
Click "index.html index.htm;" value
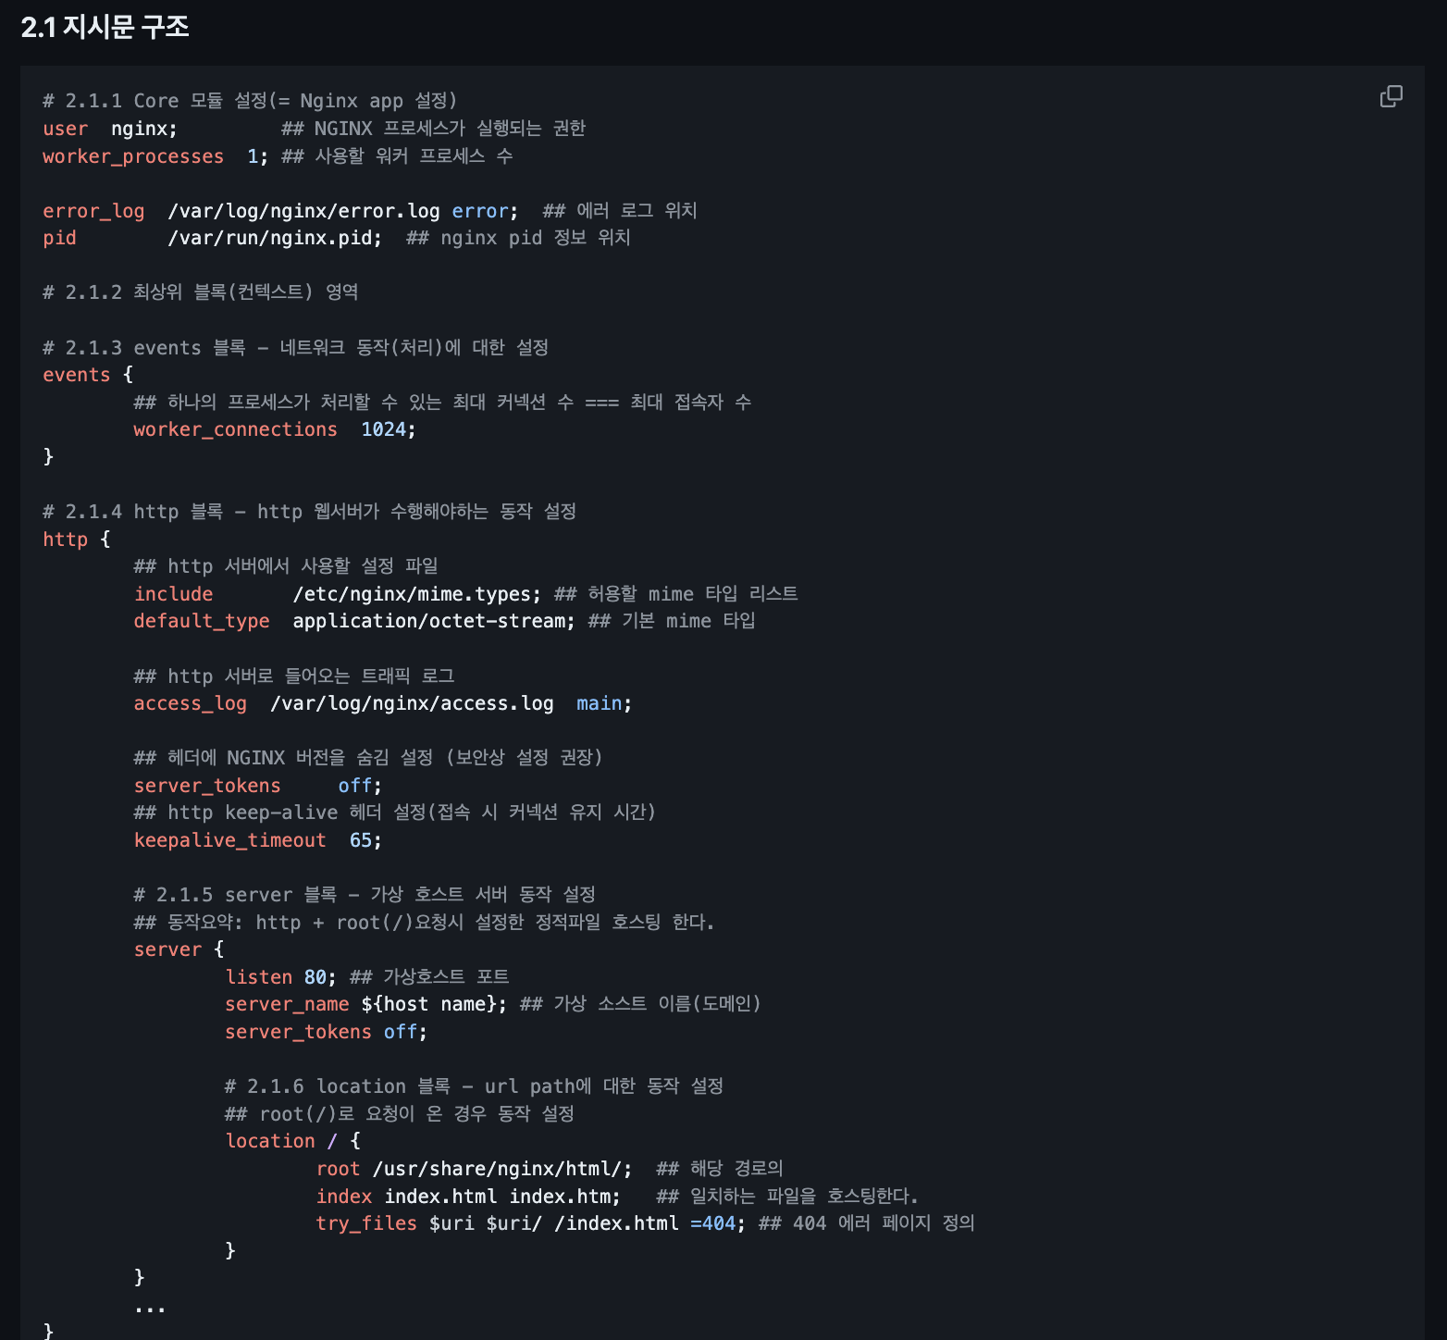(x=502, y=1197)
